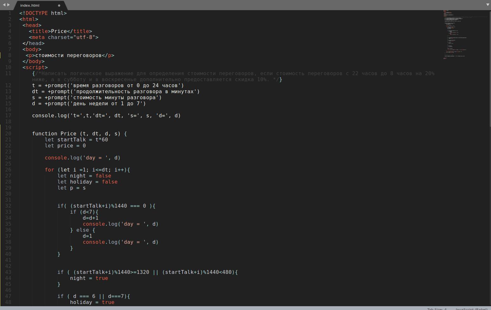Click the 'd=d+1' line
This screenshot has height=310, width=491.
(90, 218)
